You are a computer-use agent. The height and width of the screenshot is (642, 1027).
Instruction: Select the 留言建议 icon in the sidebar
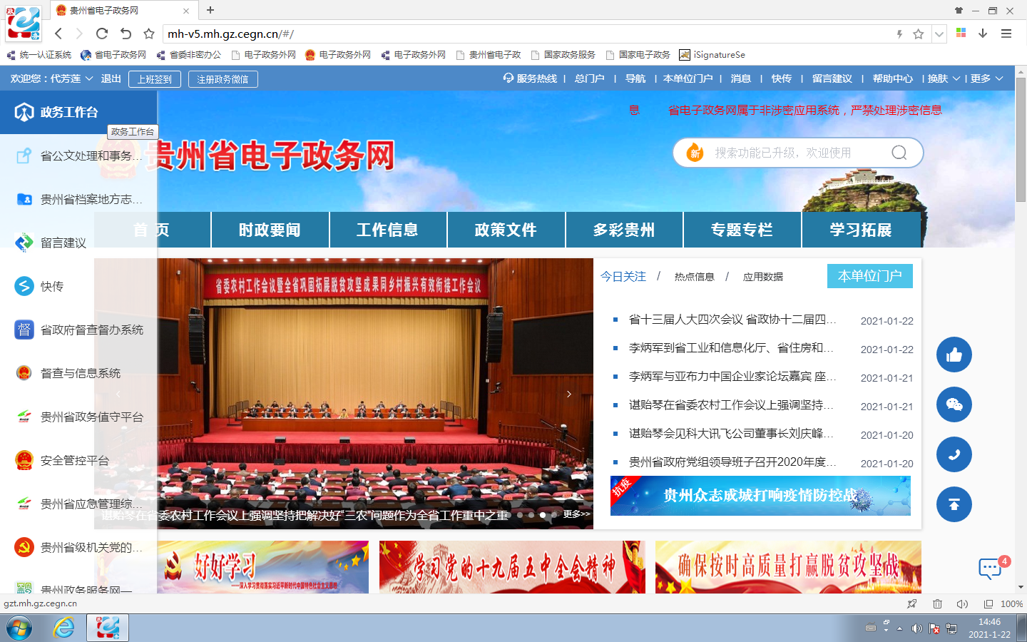click(x=24, y=243)
